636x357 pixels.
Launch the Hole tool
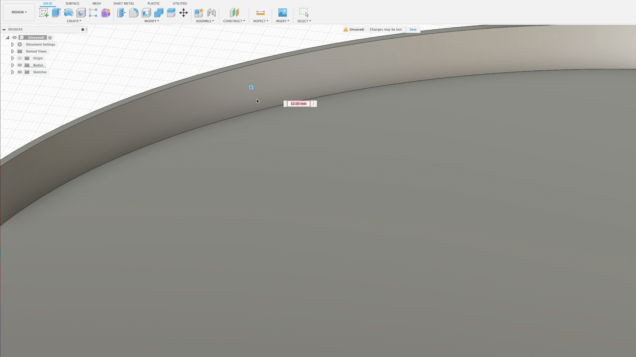pos(81,12)
